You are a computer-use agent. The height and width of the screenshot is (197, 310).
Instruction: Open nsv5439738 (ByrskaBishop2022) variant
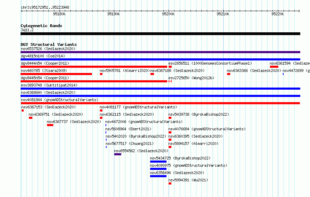[x=199, y=114]
